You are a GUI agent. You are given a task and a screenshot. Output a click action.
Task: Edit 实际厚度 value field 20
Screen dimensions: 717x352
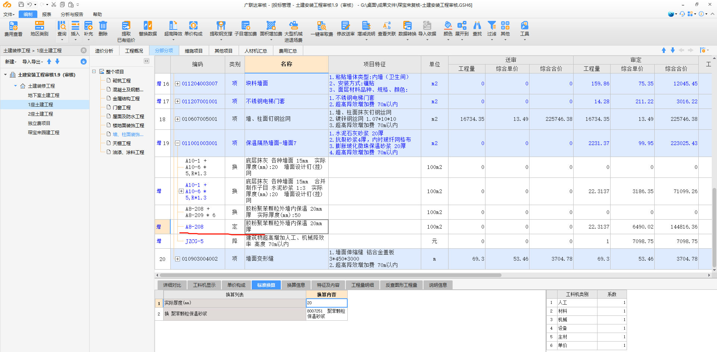327,303
